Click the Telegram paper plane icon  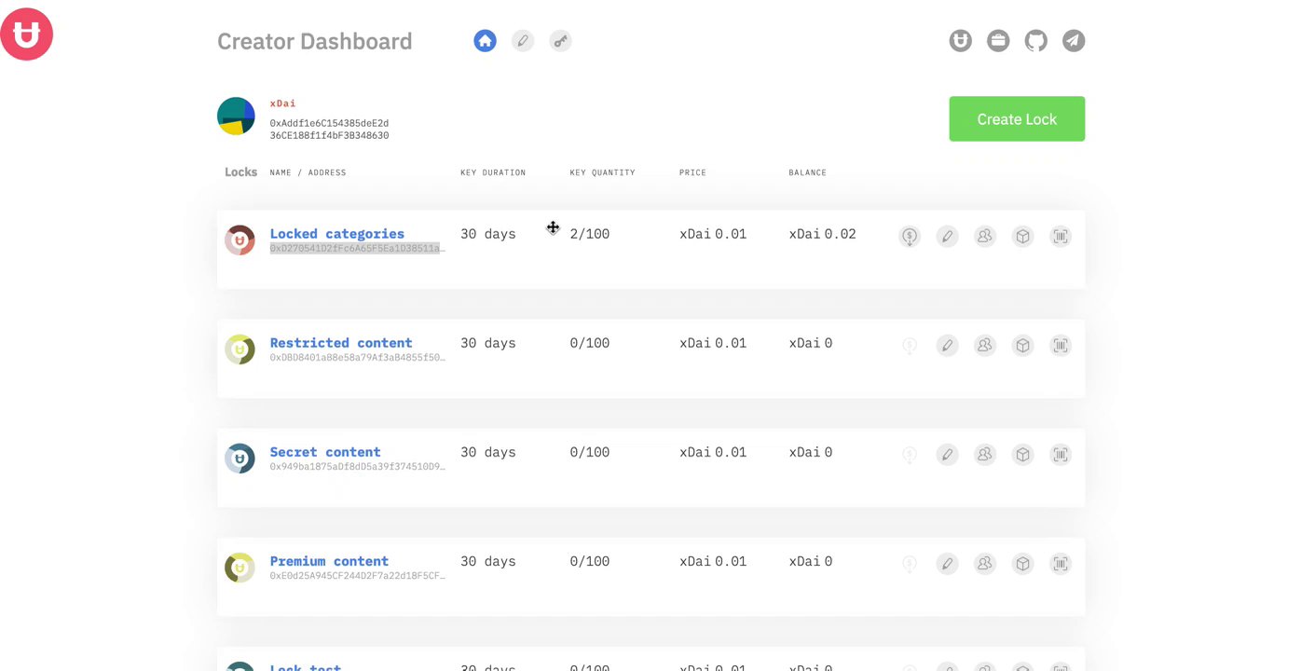point(1074,41)
